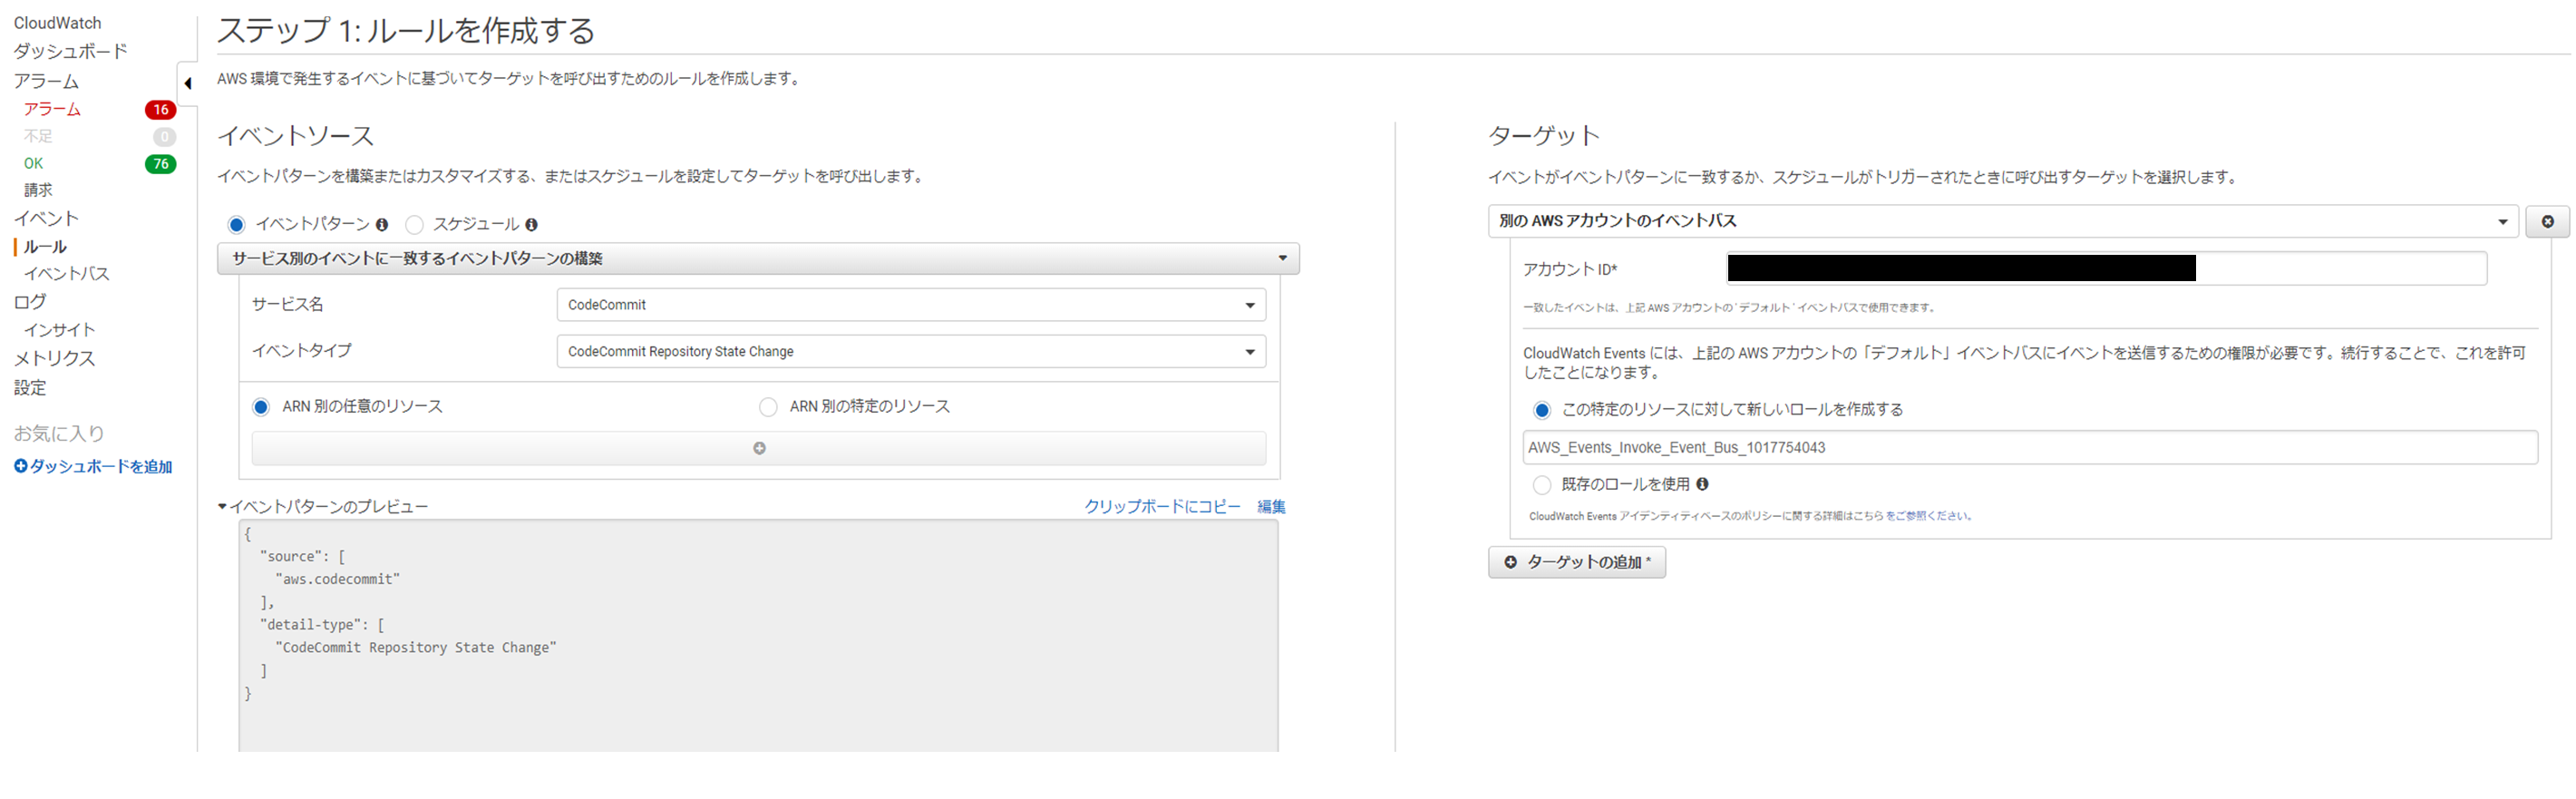Click info icon beside イベントパターン
Viewport: 2576px width, 799px height.
click(382, 225)
